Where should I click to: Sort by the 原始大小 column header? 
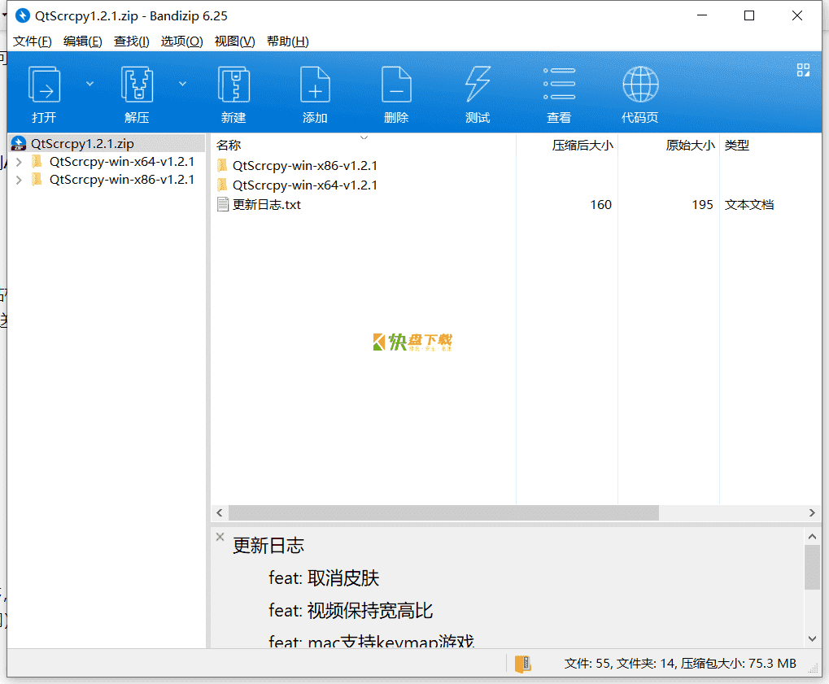point(669,146)
